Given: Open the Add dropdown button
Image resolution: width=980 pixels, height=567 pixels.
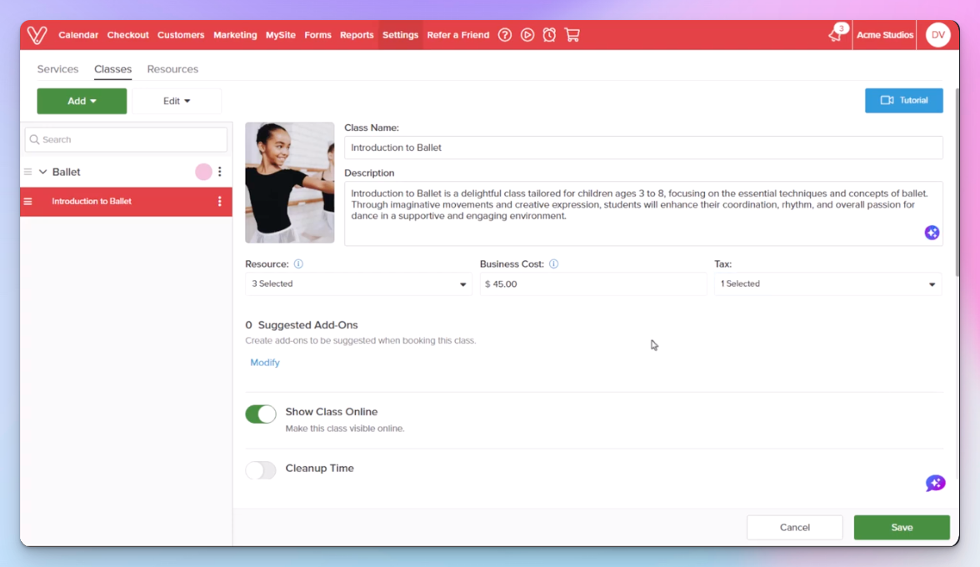Looking at the screenshot, I should (x=82, y=101).
